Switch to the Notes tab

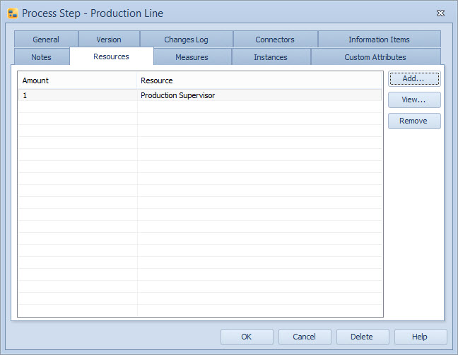(x=42, y=57)
